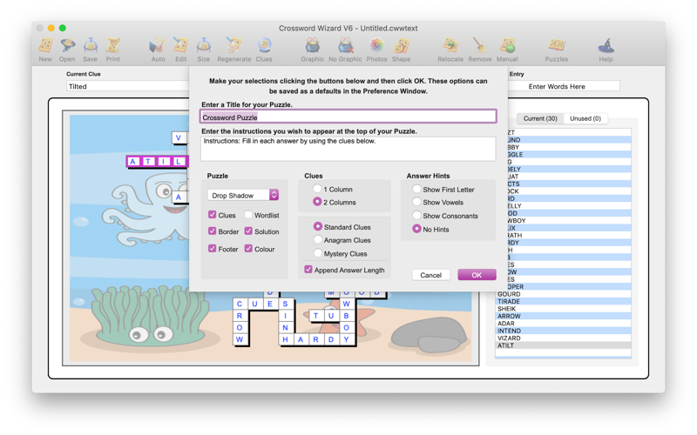Click the puzzle title text field
This screenshot has width=697, height=435.
(348, 117)
